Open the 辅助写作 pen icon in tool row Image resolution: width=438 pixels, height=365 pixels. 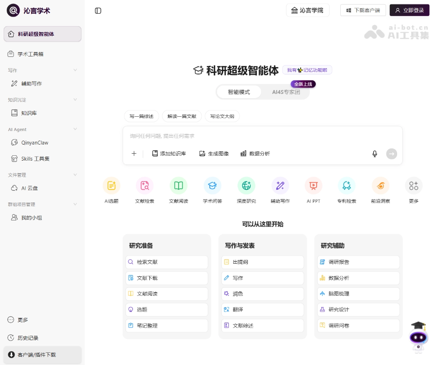[280, 185]
